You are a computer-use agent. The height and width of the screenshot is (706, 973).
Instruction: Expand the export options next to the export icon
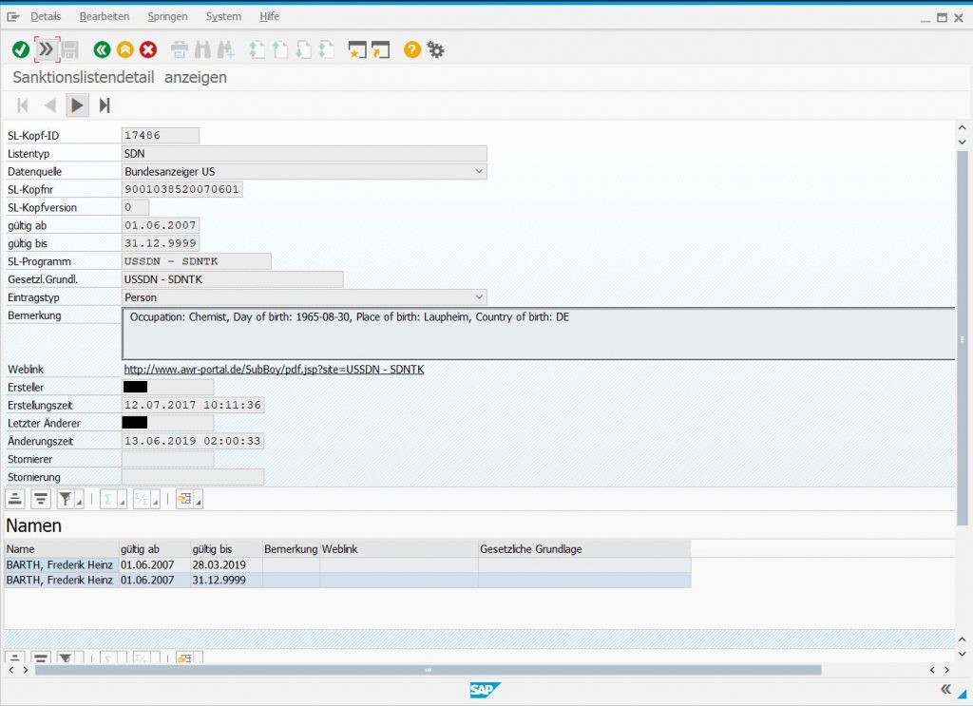pos(199,501)
